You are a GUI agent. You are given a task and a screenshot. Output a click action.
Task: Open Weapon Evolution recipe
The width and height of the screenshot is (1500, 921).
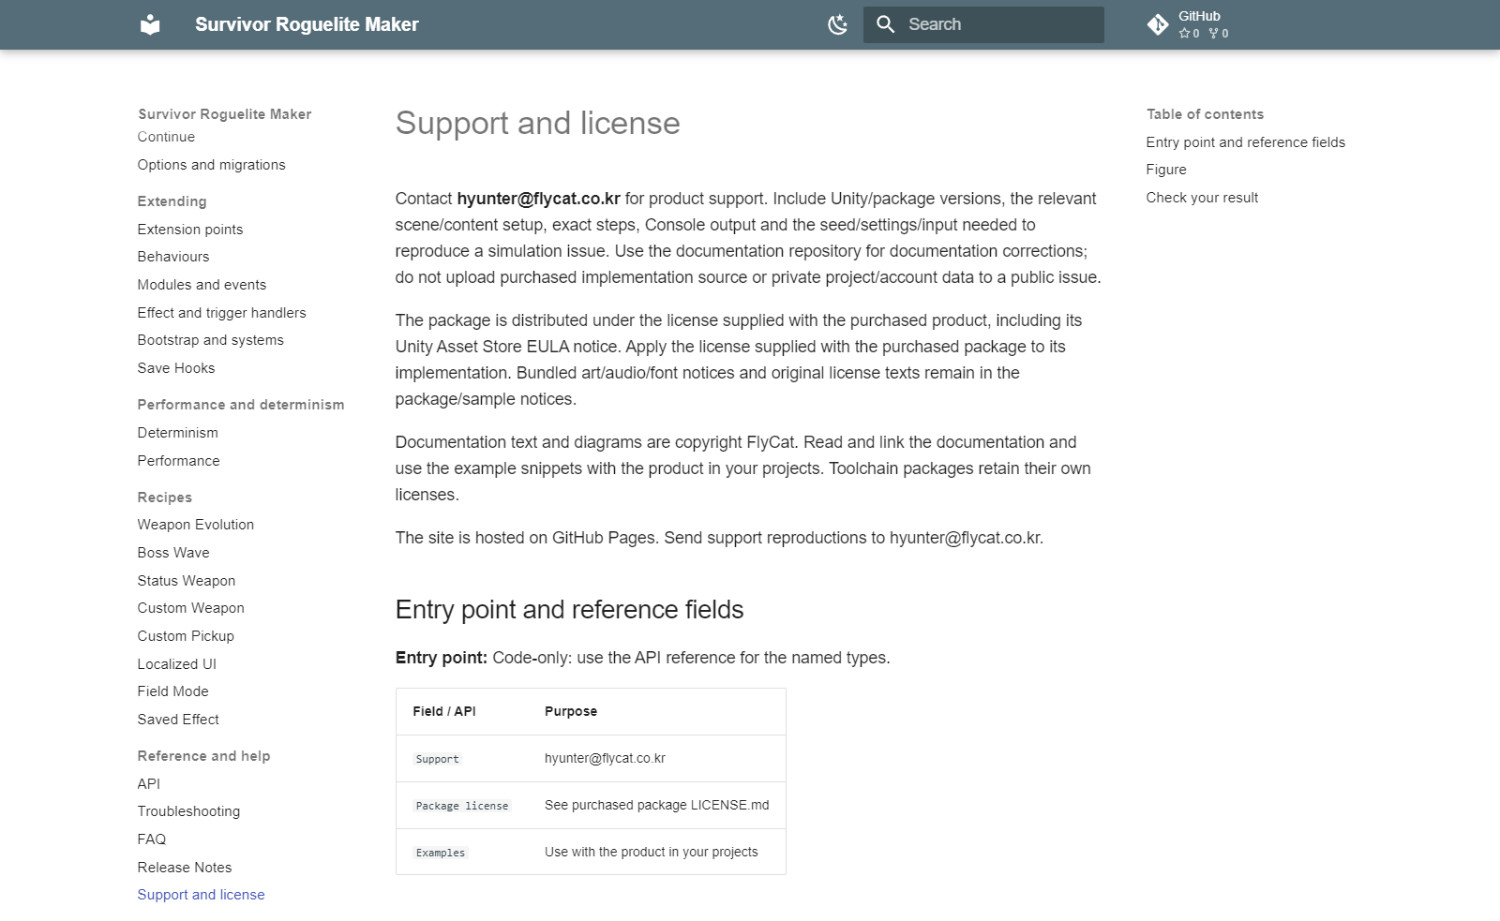[x=195, y=525]
